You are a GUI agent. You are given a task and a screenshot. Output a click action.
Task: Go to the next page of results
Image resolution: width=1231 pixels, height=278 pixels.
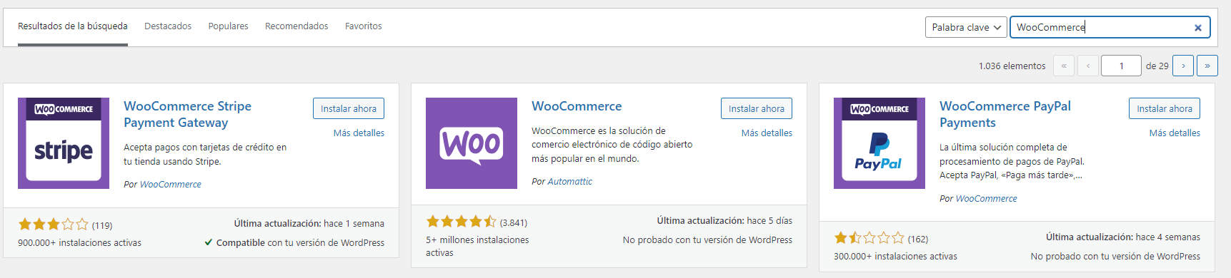(1183, 66)
